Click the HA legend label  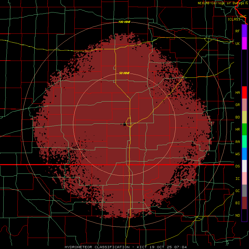237,93
